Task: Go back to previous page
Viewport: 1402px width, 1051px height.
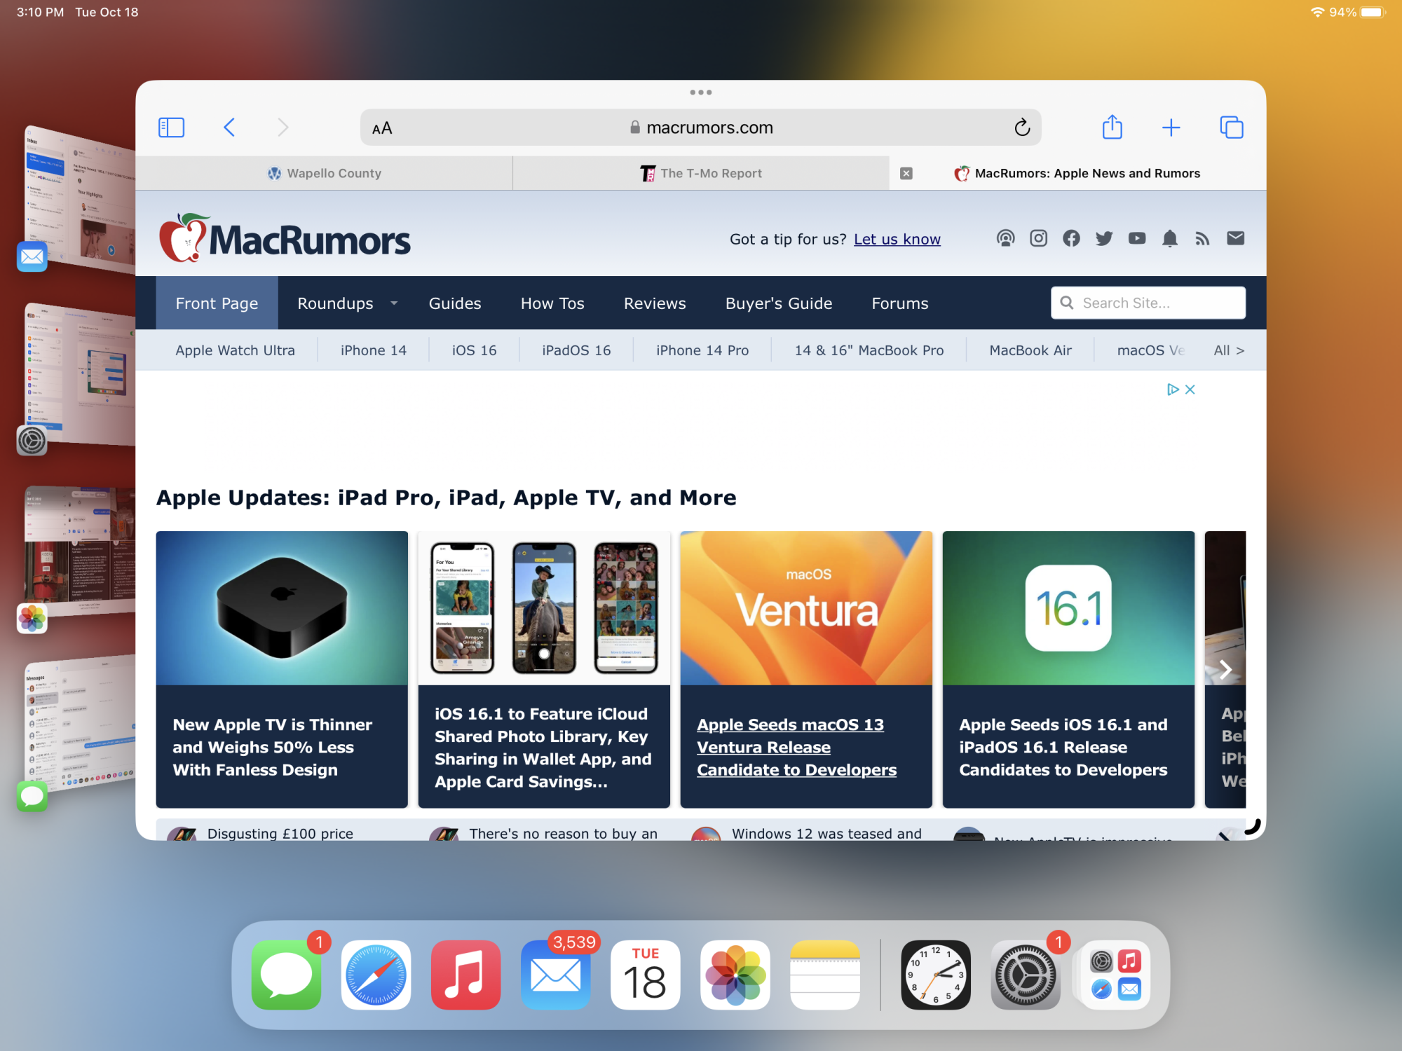Action: pos(229,128)
